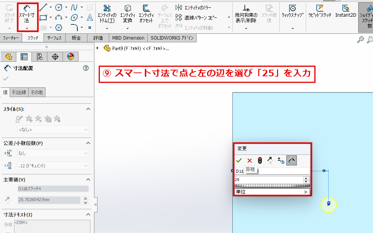Click the Rebuild traffic light icon

click(260, 160)
